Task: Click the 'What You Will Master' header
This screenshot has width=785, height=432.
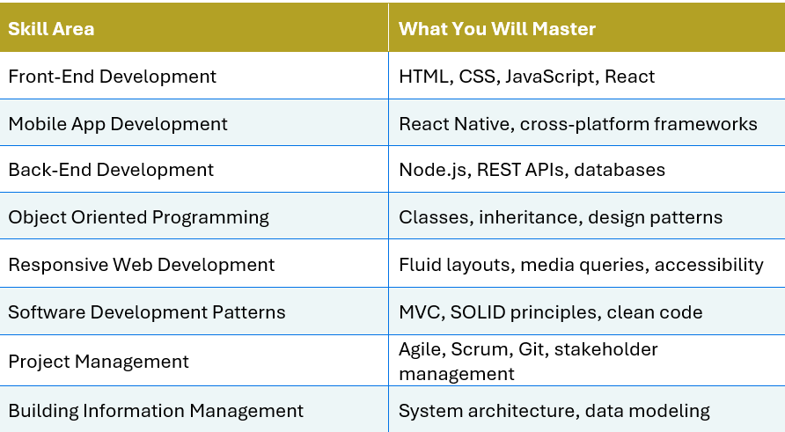Action: coord(497,29)
